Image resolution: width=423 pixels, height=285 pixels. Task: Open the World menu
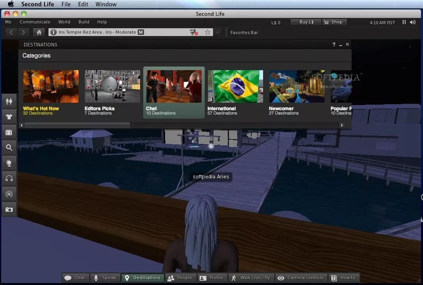tap(64, 22)
